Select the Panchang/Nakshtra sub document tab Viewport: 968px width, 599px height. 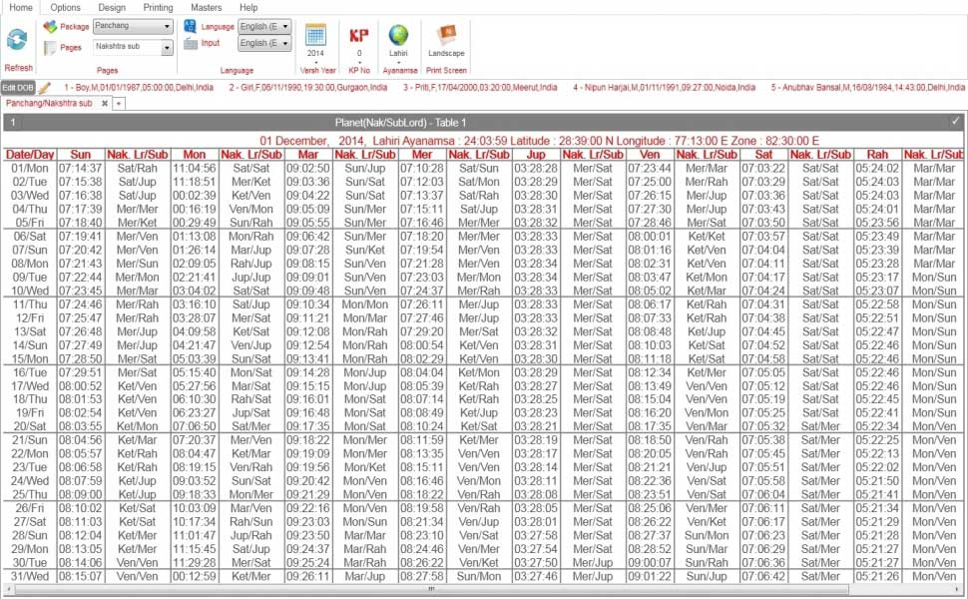point(49,103)
